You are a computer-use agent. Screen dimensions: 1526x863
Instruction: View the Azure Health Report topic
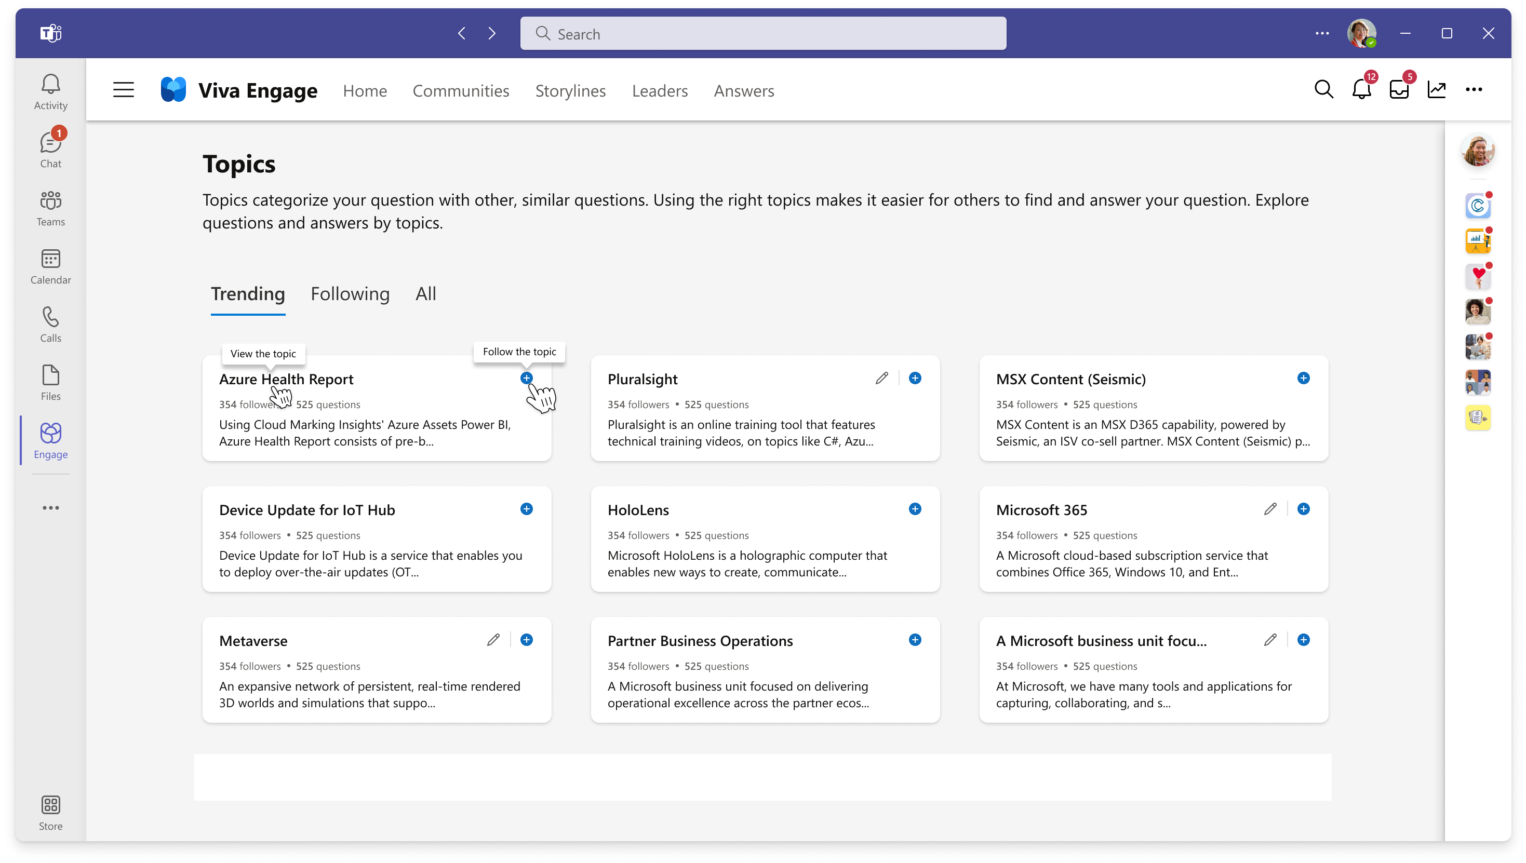click(285, 379)
